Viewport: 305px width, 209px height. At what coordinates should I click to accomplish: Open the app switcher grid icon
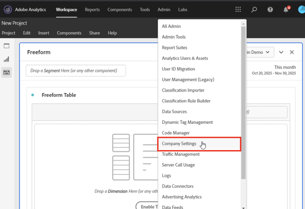(x=238, y=9)
